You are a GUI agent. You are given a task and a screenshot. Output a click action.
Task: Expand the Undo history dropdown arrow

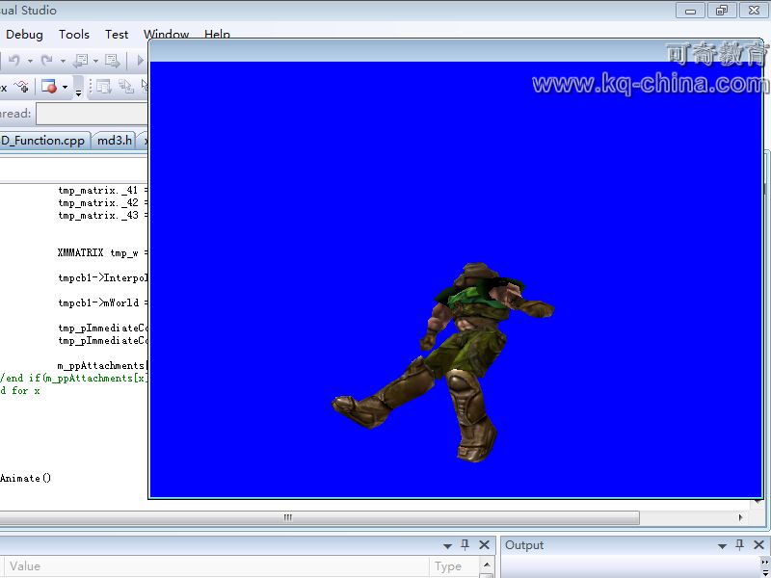pyautogui.click(x=29, y=61)
